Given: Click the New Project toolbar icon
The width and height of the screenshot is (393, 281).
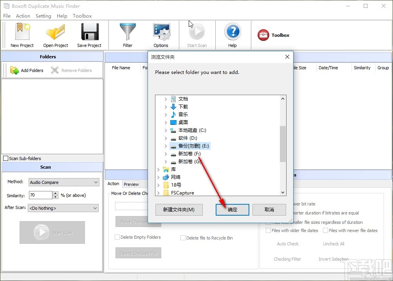Looking at the screenshot, I should coord(22,32).
